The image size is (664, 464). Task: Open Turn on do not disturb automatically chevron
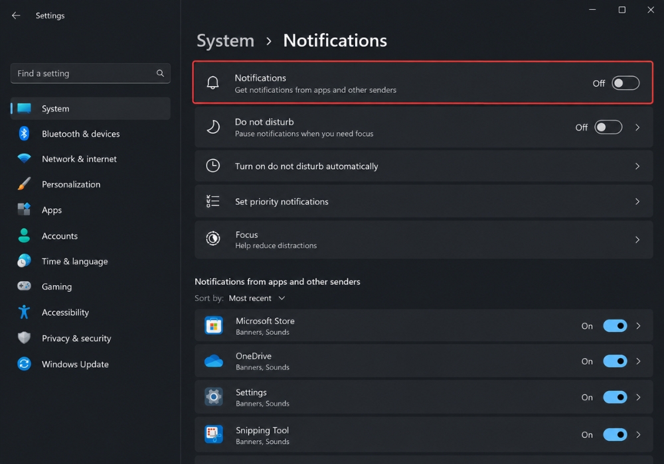click(637, 166)
